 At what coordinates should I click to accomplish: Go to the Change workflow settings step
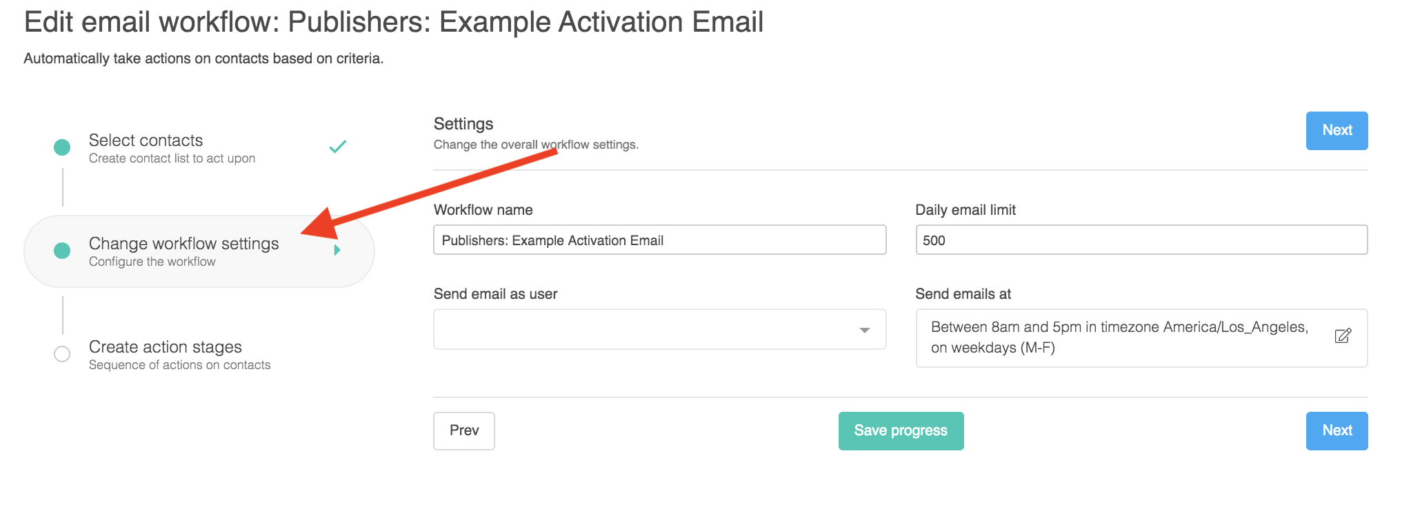[183, 244]
